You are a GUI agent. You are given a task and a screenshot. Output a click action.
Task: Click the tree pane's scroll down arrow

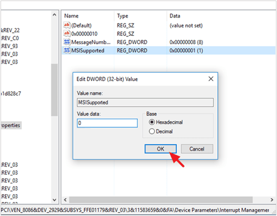pos(55,200)
